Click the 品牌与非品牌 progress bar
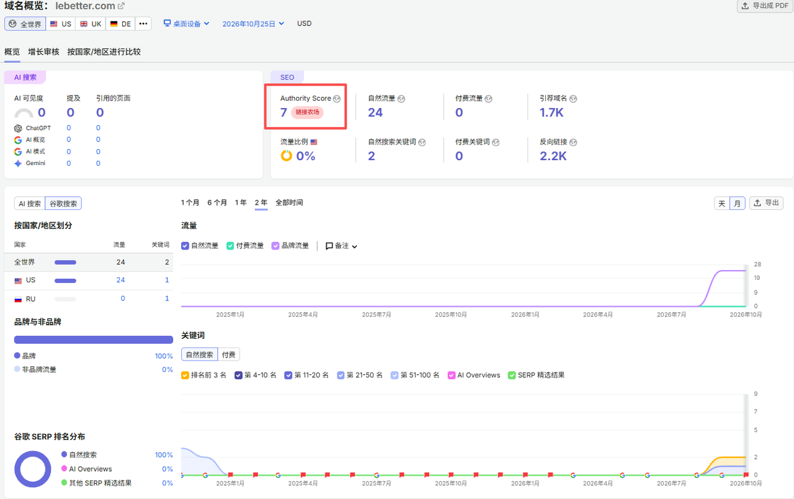This screenshot has height=499, width=794. tap(94, 339)
